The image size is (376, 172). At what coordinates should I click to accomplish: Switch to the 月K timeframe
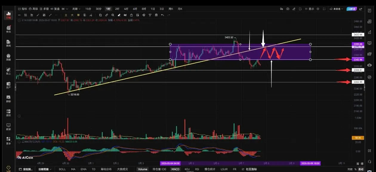180,9
